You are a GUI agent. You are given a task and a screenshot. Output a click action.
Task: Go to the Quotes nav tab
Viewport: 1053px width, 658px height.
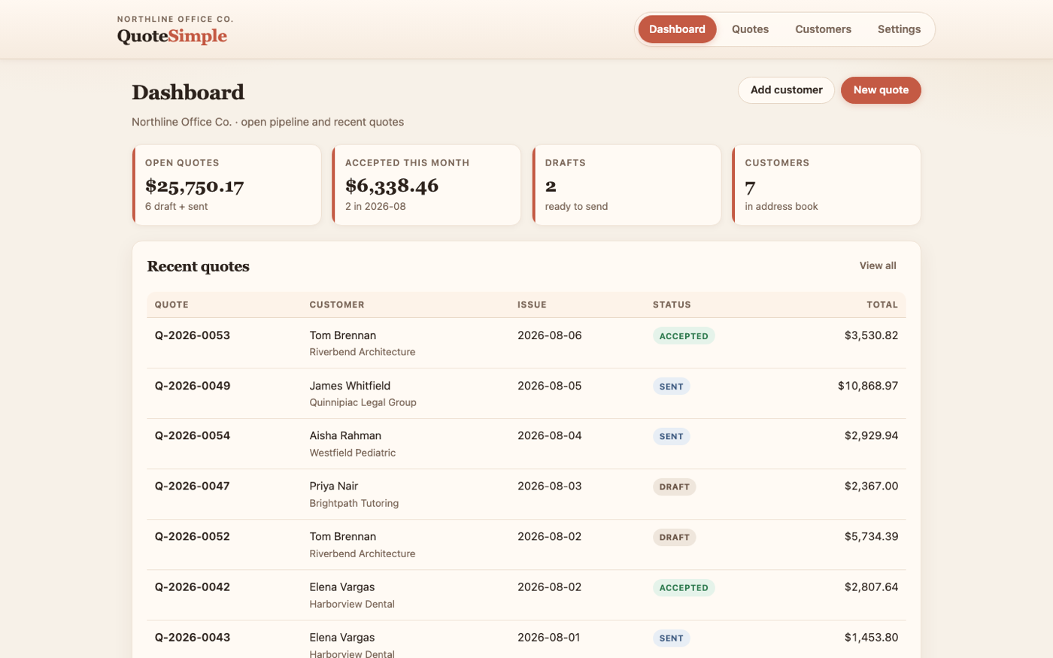pos(750,29)
